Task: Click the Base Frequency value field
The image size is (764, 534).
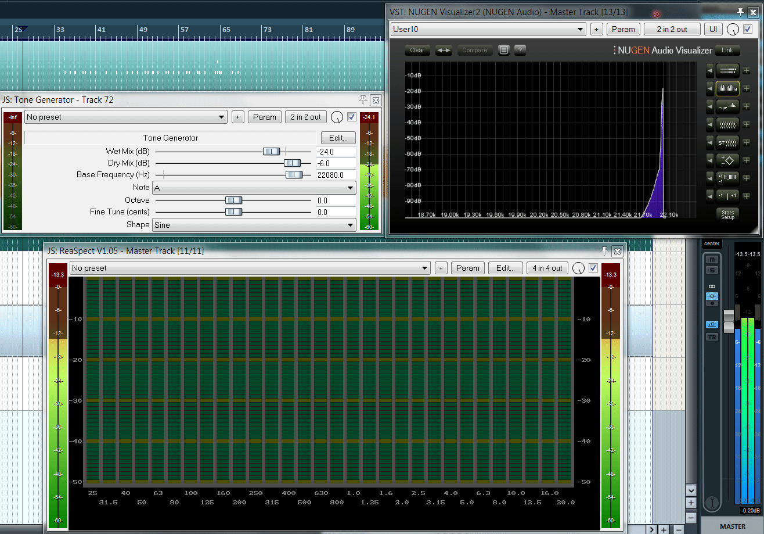Action: [336, 175]
